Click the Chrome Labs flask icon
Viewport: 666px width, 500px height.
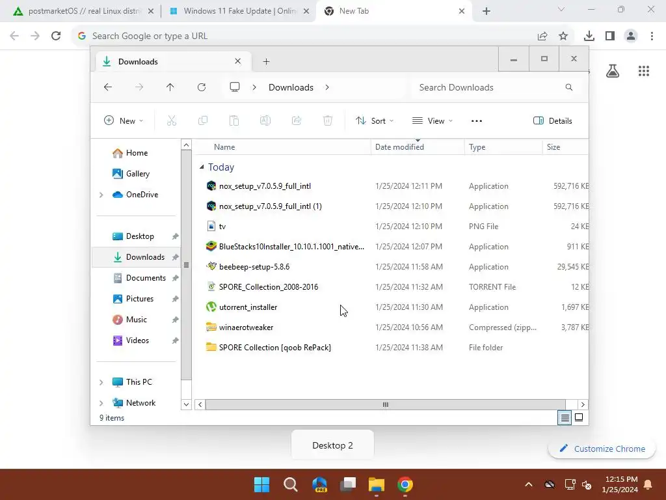613,70
